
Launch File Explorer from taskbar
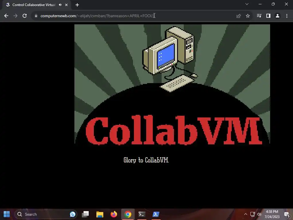100,214
